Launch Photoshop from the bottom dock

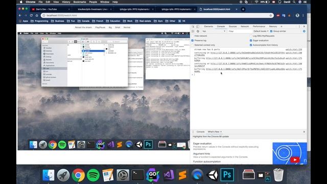[227, 175]
